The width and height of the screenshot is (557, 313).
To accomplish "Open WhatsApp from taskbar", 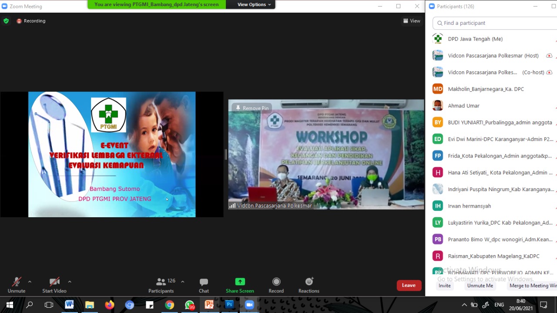I will click(189, 305).
